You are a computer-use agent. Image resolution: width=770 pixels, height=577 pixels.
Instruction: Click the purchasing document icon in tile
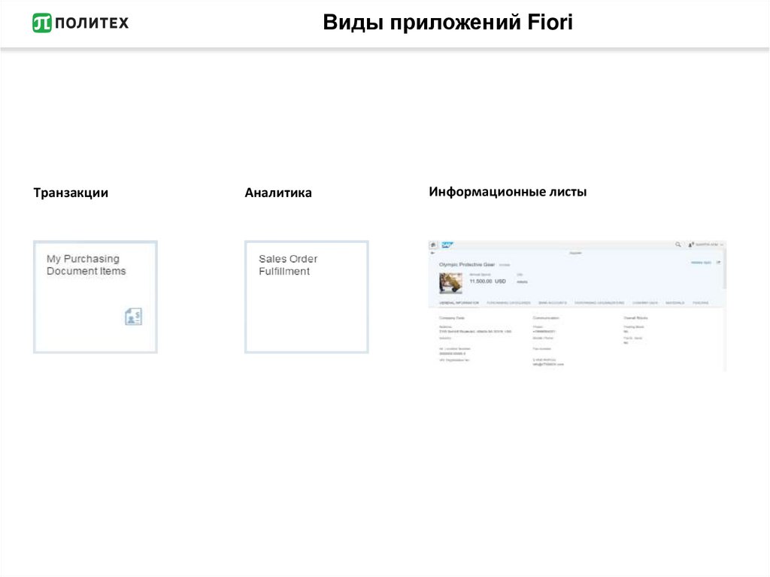pos(133,317)
